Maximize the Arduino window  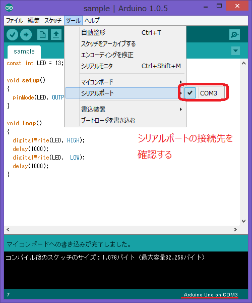(219, 6)
